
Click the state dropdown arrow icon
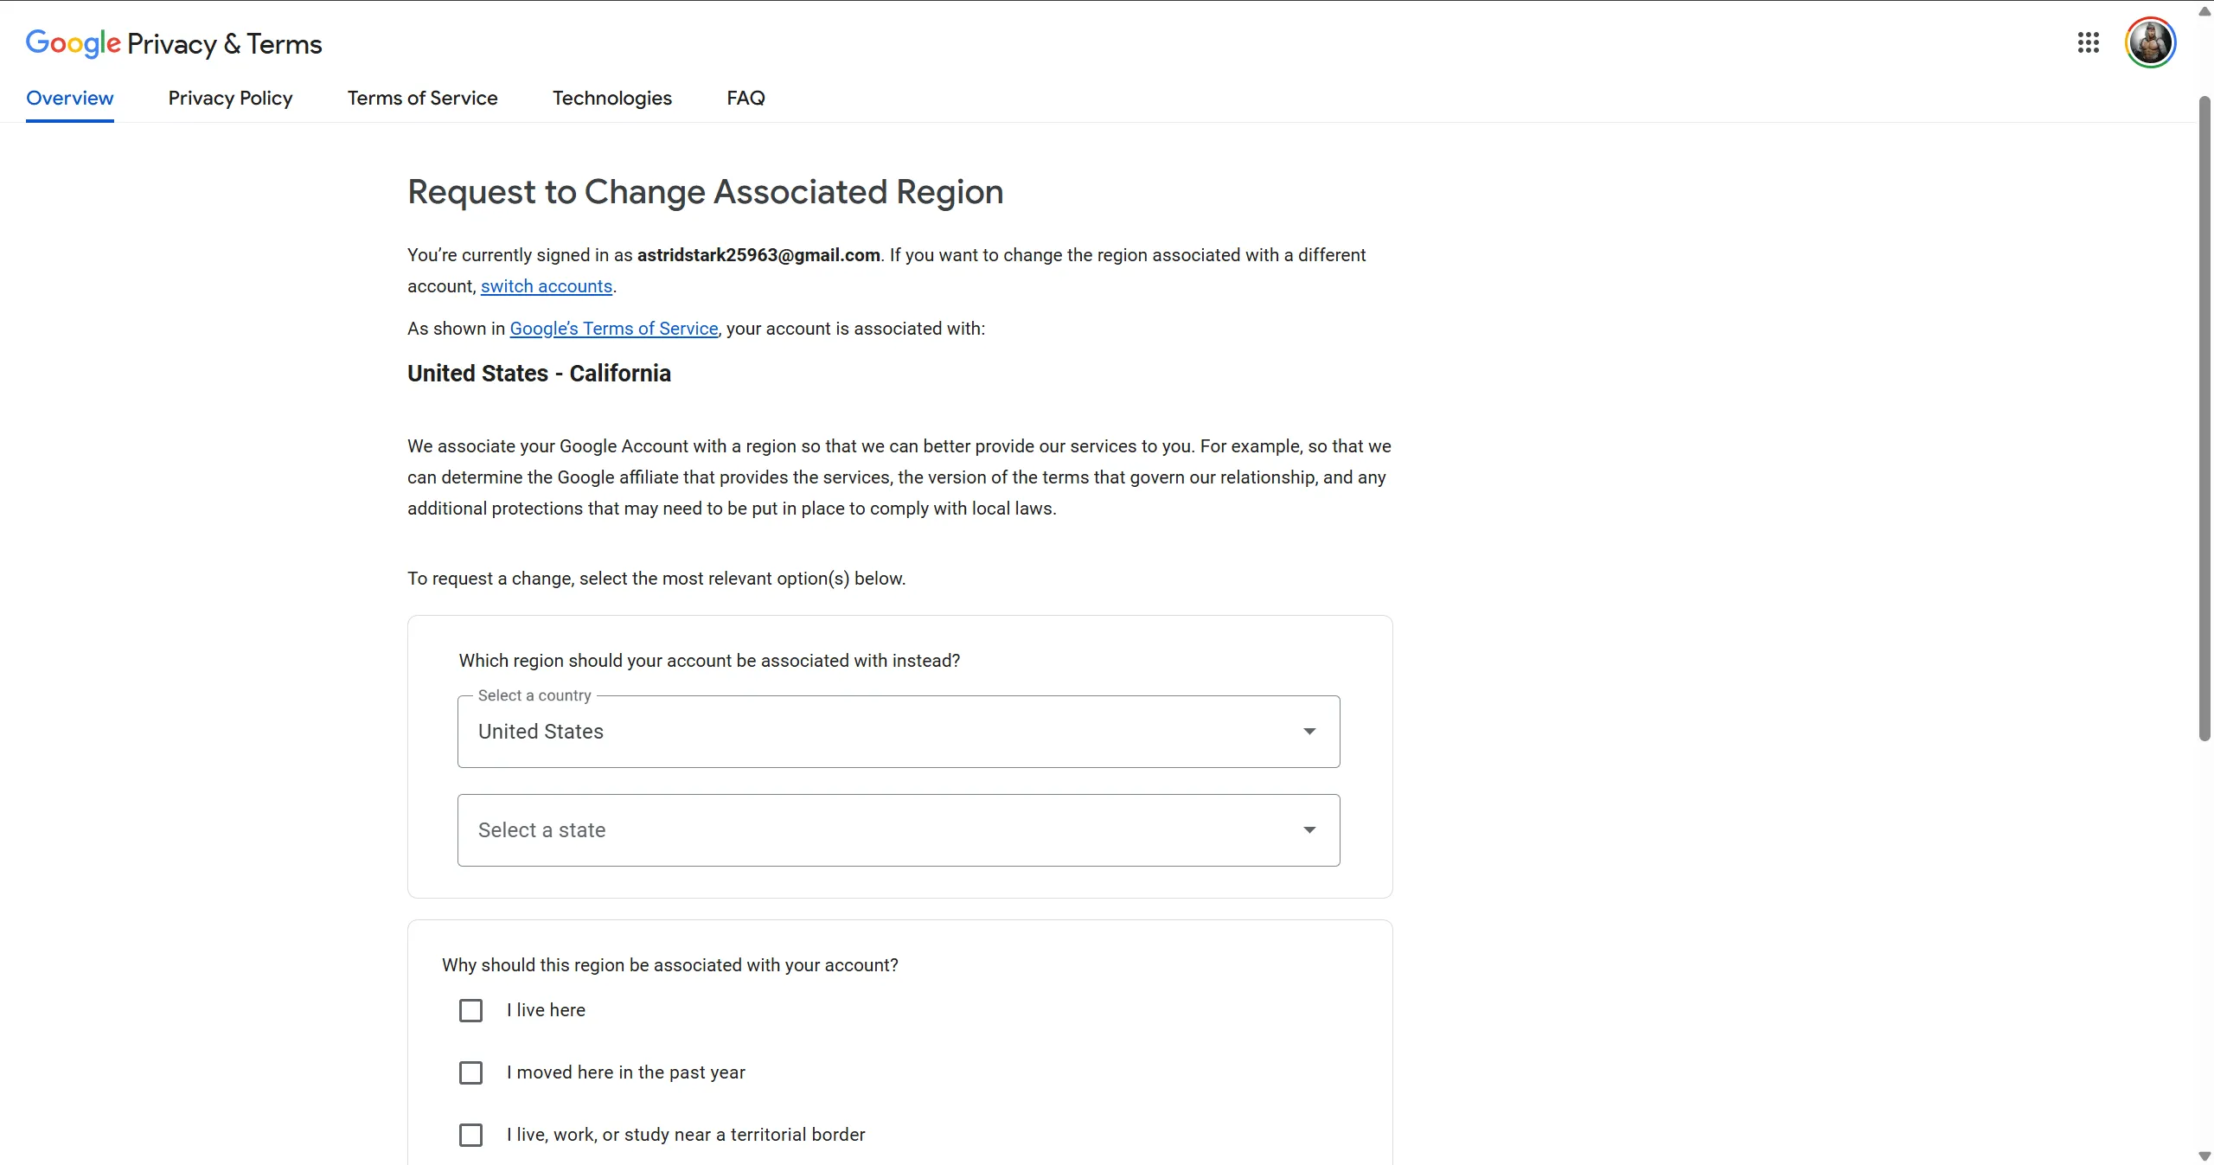(1309, 830)
